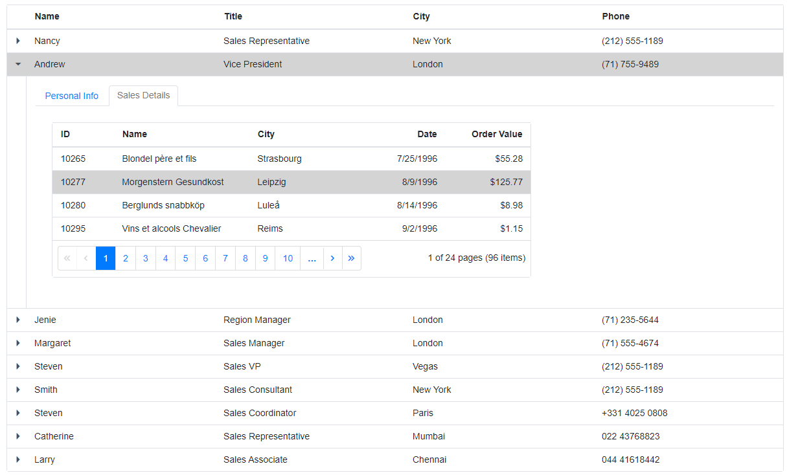Expand Smith's row details
This screenshot has width=787, height=475.
[18, 390]
